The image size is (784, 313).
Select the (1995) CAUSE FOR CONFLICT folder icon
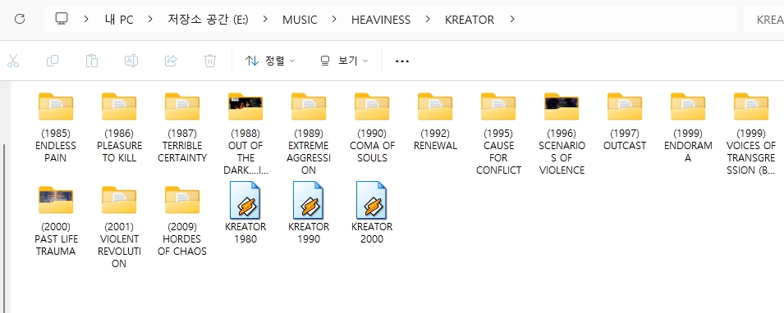coord(498,107)
